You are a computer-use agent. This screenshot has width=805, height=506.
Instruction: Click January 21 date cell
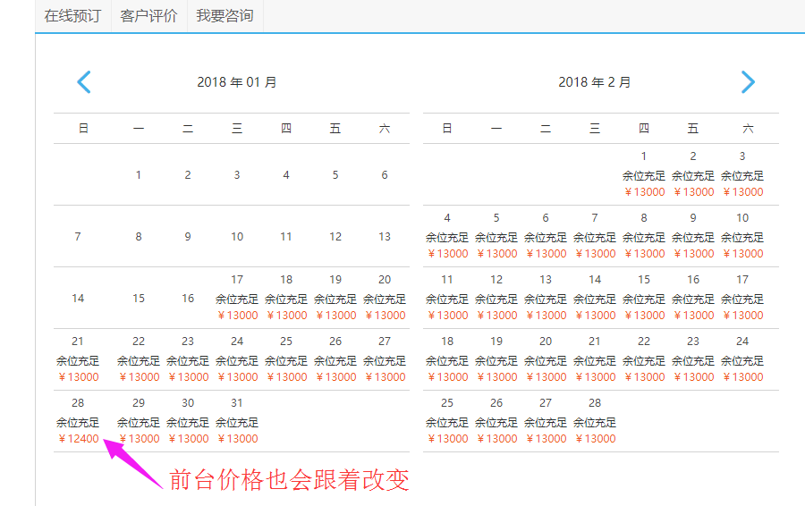click(78, 359)
